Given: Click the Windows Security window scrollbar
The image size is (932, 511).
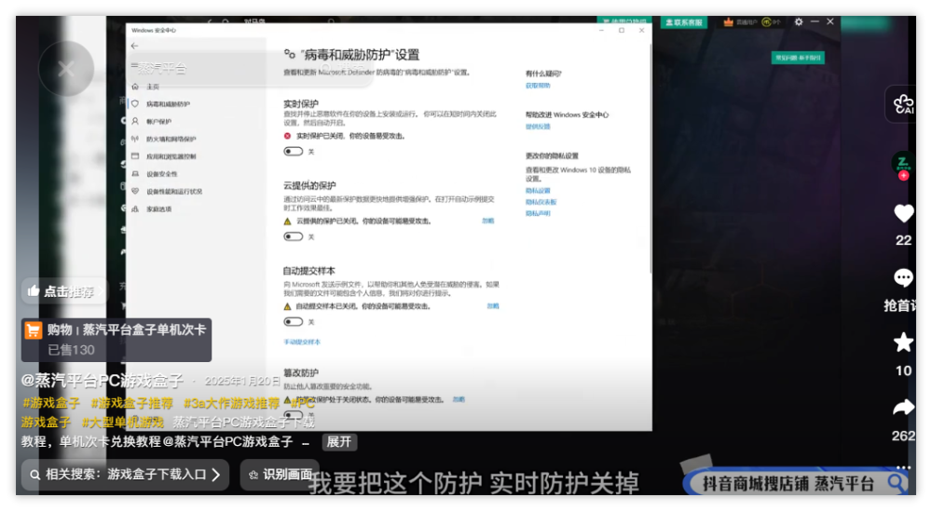Looking at the screenshot, I should pos(651,157).
